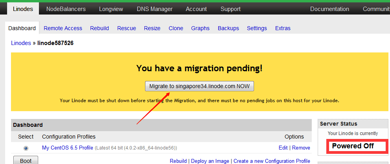Remove the CentOS 6.5 configuration profile

pyautogui.click(x=301, y=148)
